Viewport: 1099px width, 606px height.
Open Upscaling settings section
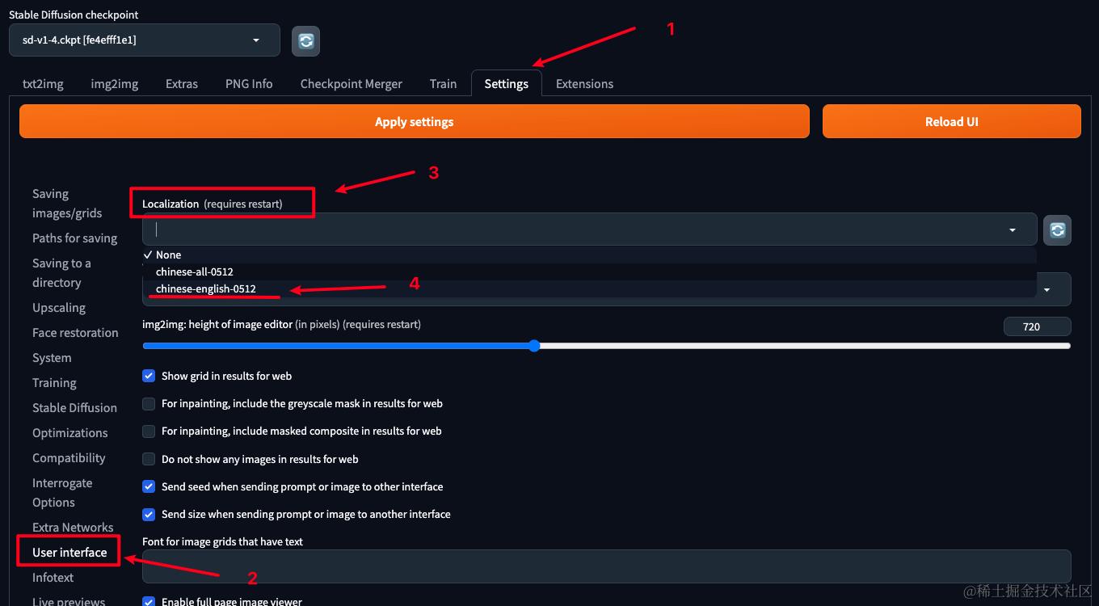[x=59, y=308]
